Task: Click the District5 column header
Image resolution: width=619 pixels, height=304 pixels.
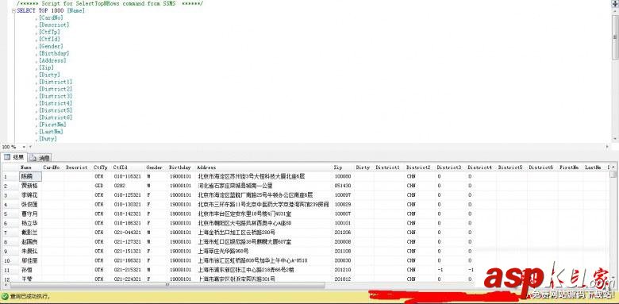Action: pyautogui.click(x=510, y=167)
